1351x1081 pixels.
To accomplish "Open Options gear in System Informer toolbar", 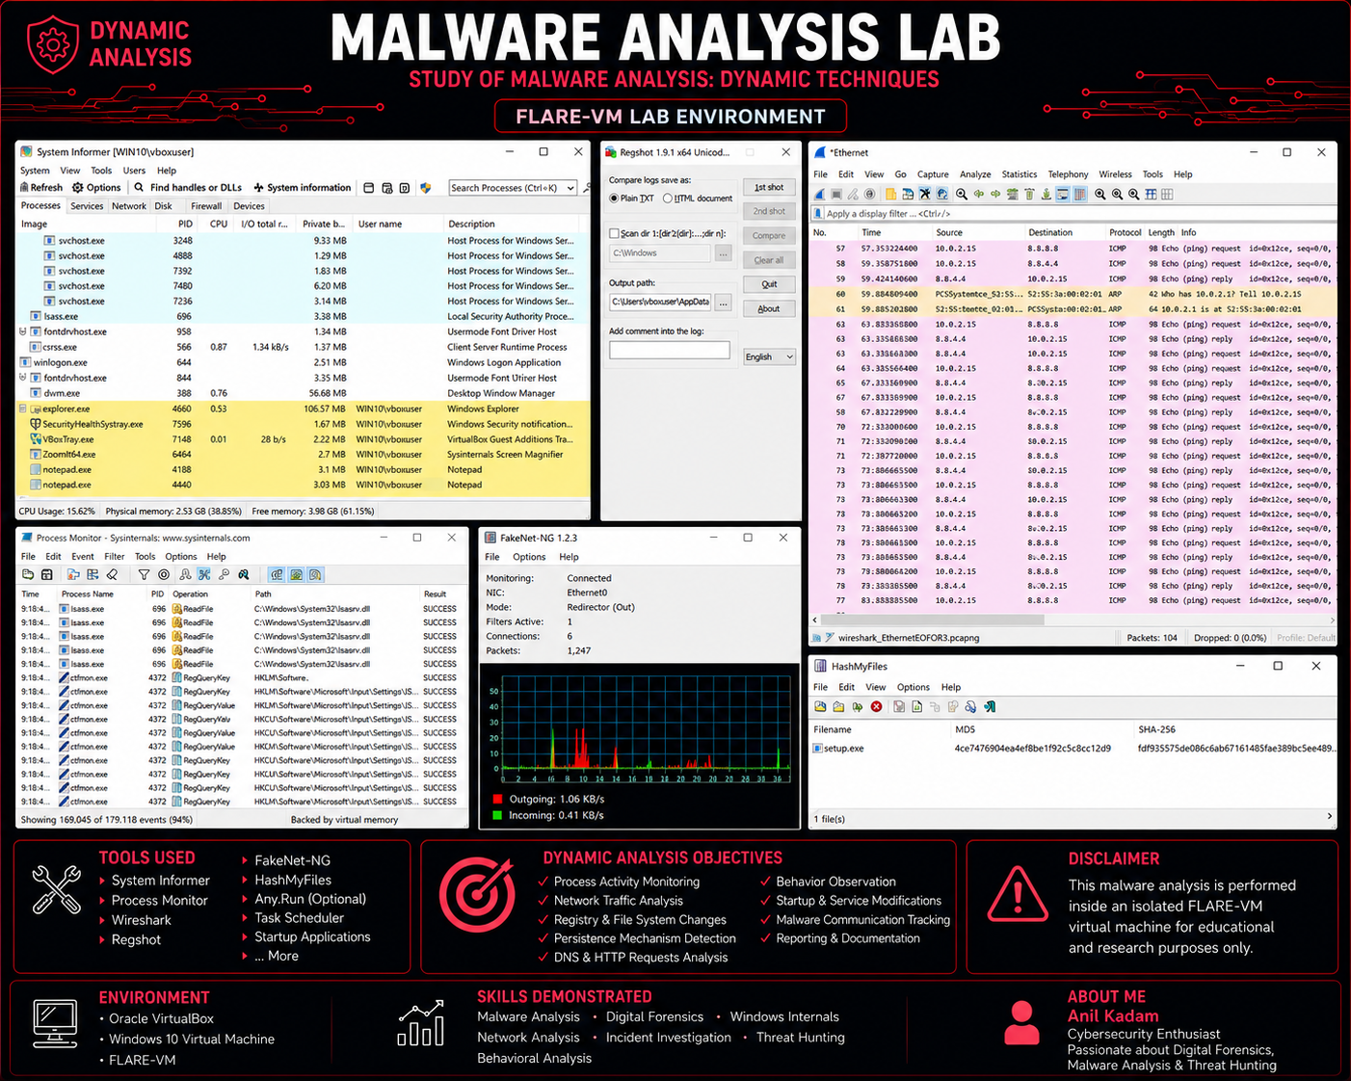I will pyautogui.click(x=97, y=188).
